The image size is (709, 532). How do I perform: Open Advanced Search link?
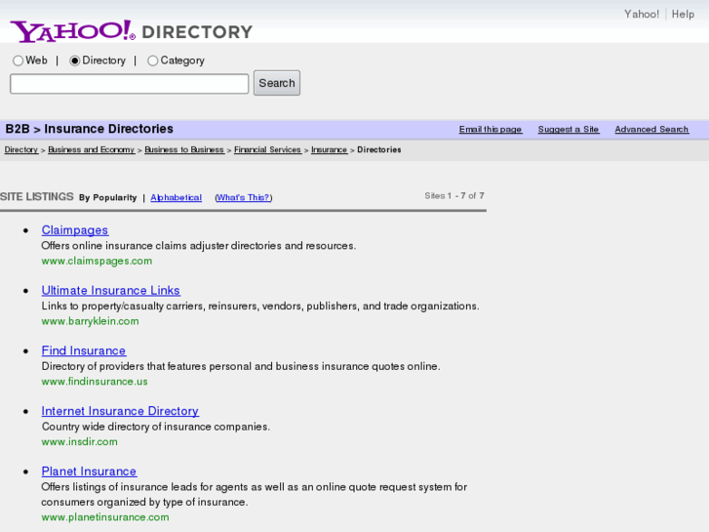click(651, 130)
